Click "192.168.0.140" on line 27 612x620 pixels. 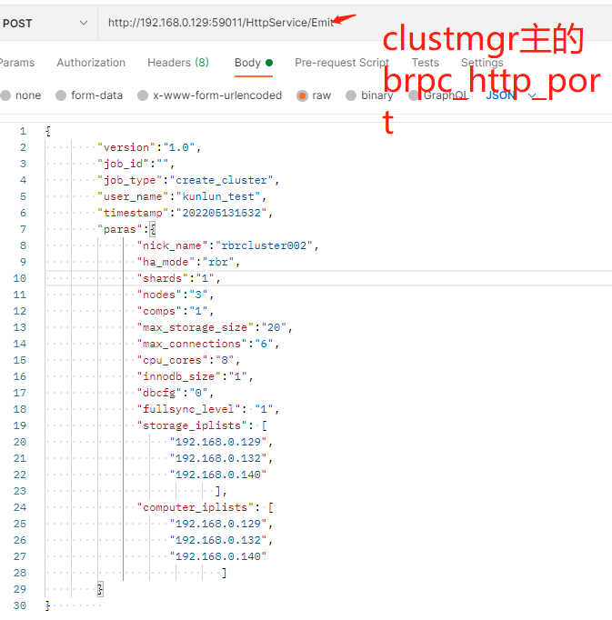coord(218,556)
